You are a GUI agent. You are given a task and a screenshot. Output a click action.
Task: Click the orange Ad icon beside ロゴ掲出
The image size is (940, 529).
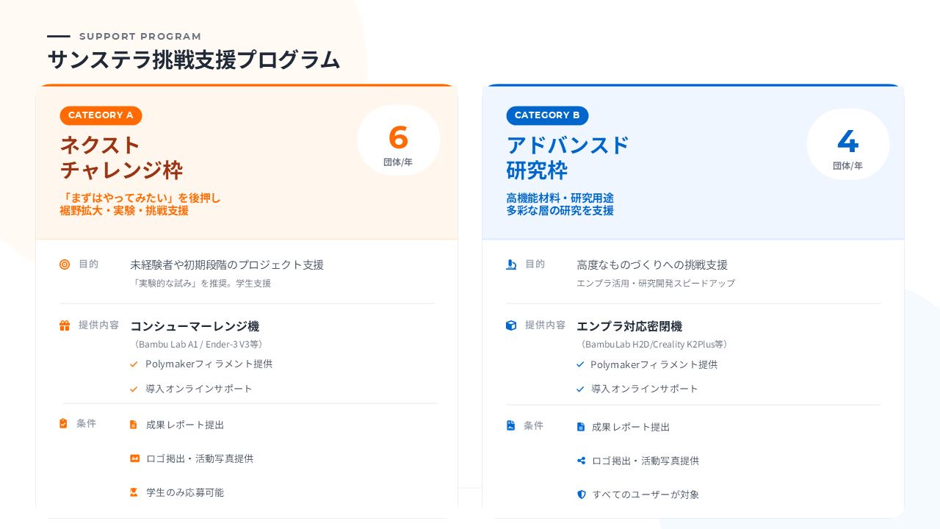click(x=134, y=458)
